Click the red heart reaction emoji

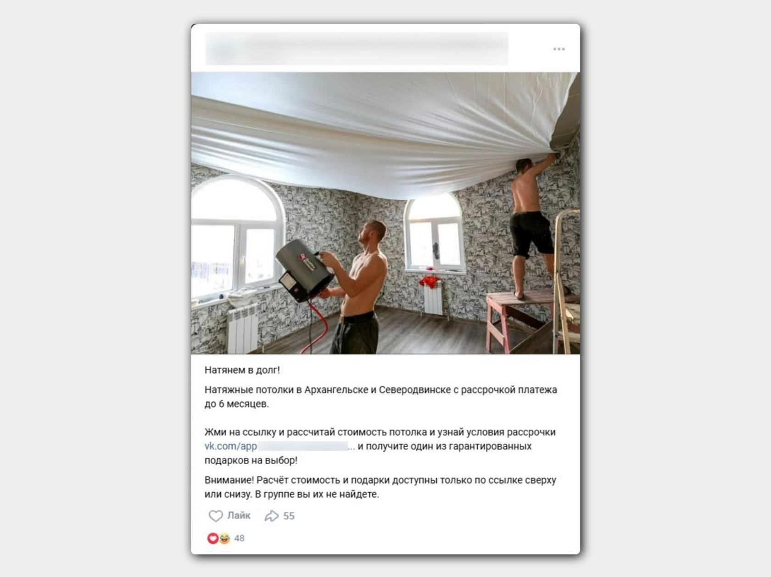(x=212, y=538)
